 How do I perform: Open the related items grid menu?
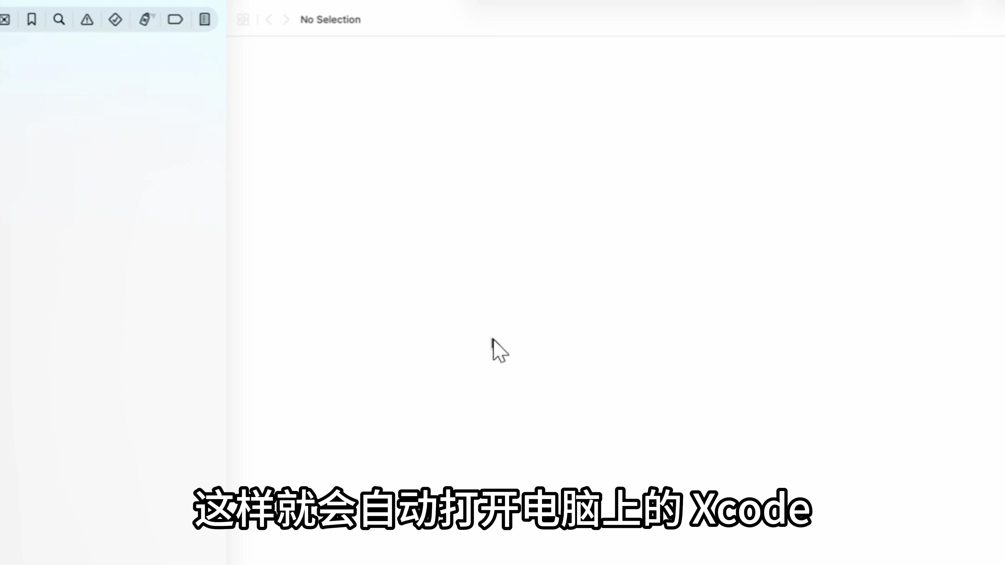[243, 20]
